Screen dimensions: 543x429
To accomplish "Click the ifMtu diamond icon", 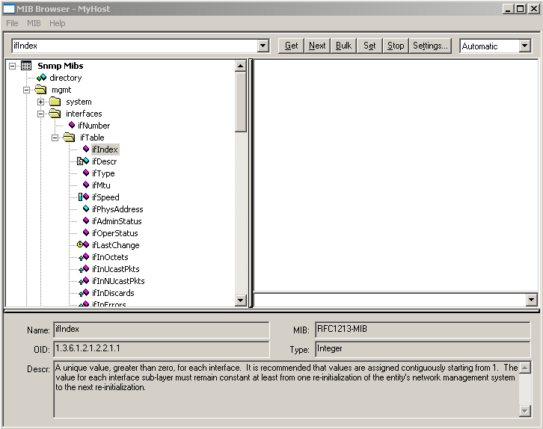I will [86, 185].
